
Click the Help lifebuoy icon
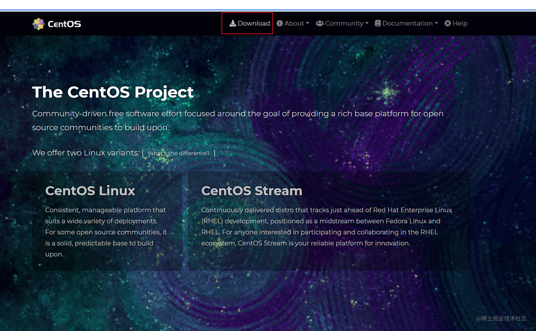(x=448, y=23)
